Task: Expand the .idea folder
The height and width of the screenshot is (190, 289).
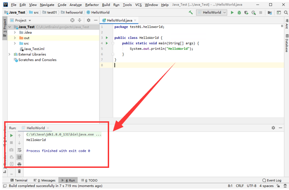Action: (x=15, y=32)
